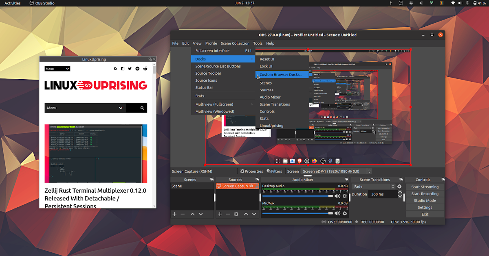Pop out the Sources dock
This screenshot has height=256, width=489.
coord(257,180)
